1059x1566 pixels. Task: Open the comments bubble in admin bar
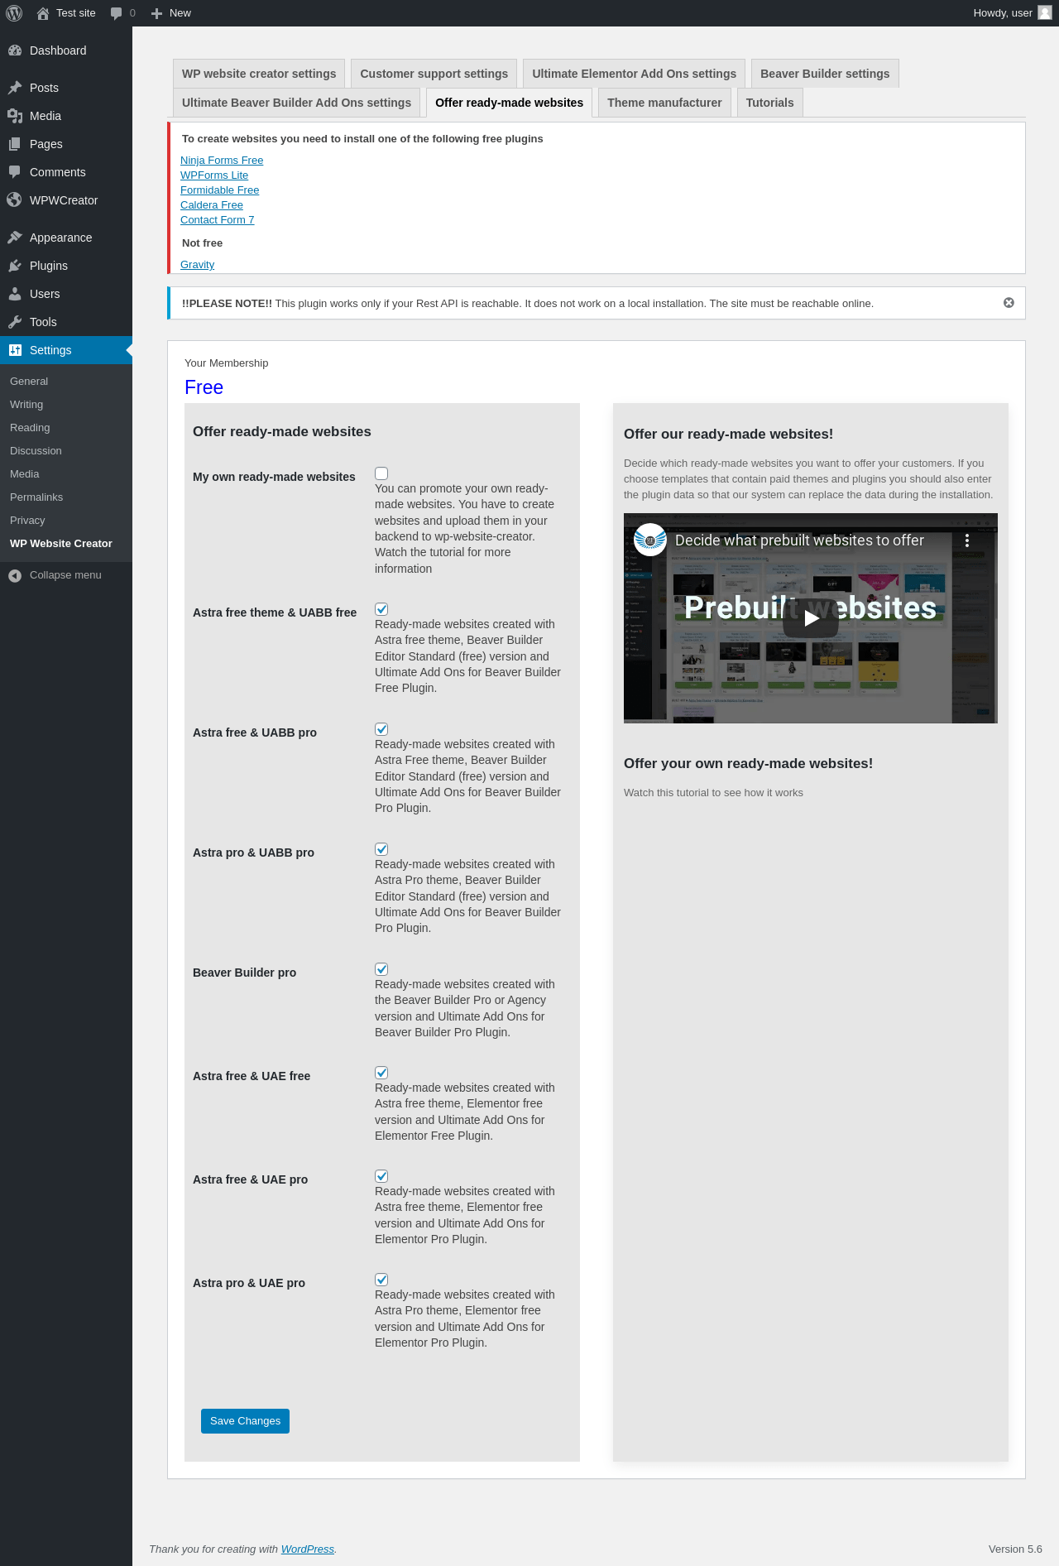click(116, 13)
